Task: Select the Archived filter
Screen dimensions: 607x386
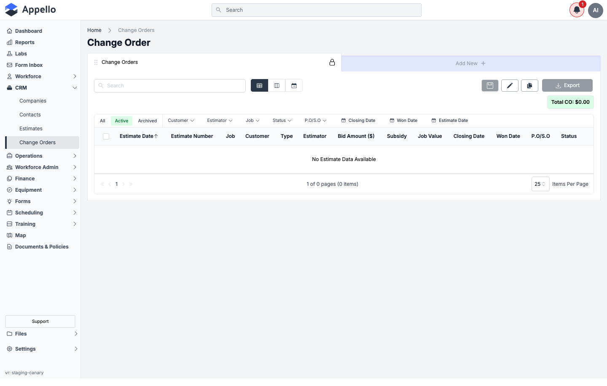Action: [148, 121]
